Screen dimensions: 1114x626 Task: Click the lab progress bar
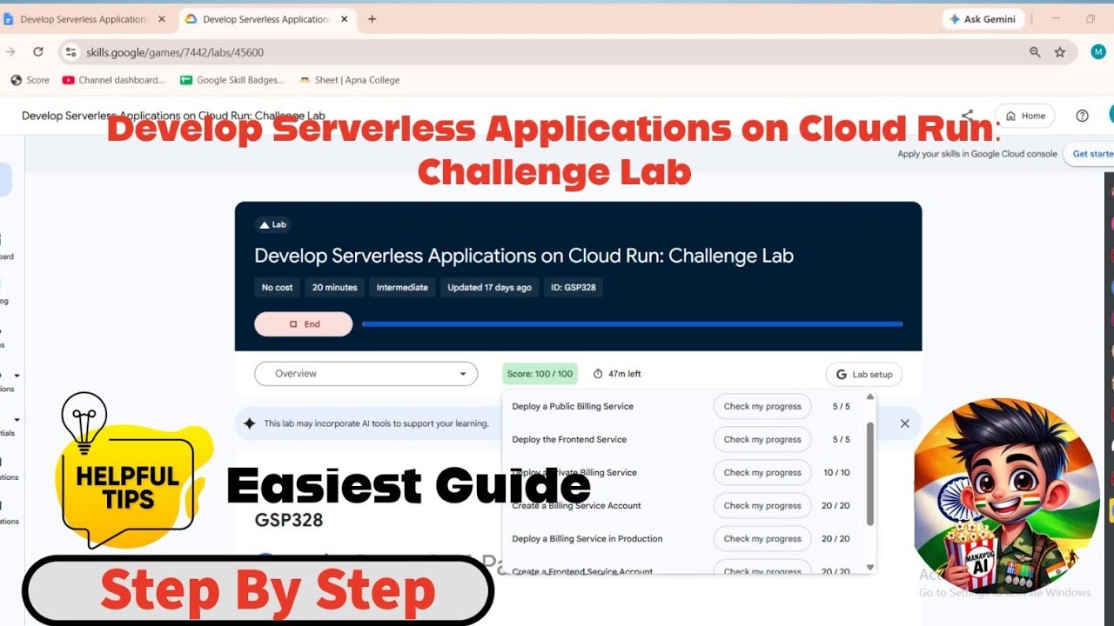pos(632,324)
